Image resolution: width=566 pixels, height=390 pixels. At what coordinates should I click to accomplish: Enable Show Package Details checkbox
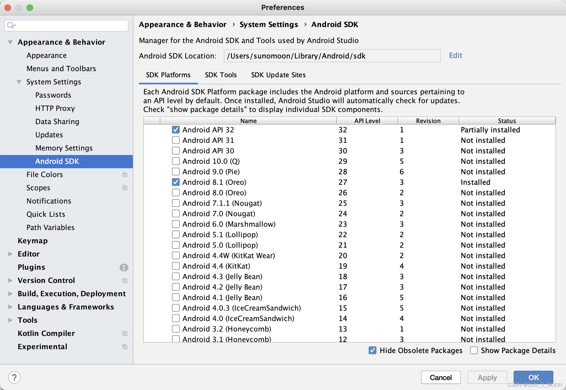coord(474,350)
